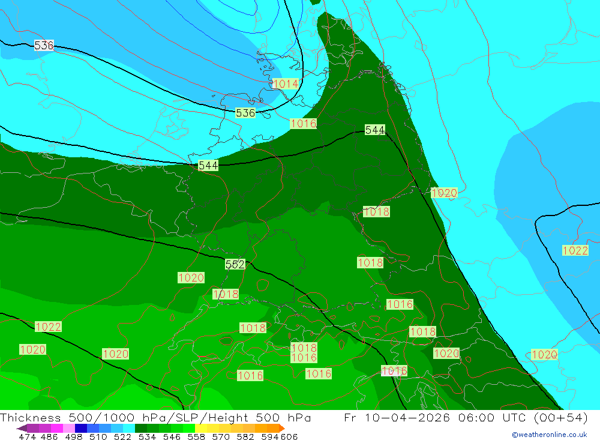Select the 498 legend value
This screenshot has width=600, height=440.
click(74, 436)
